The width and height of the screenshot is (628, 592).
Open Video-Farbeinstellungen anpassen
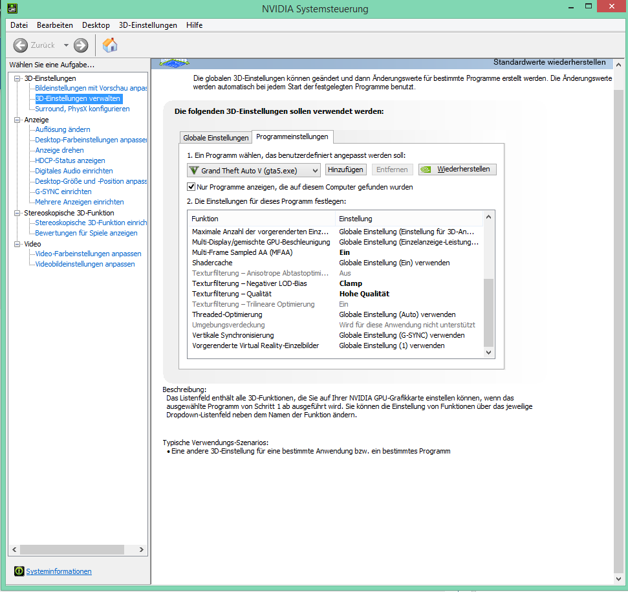(88, 254)
